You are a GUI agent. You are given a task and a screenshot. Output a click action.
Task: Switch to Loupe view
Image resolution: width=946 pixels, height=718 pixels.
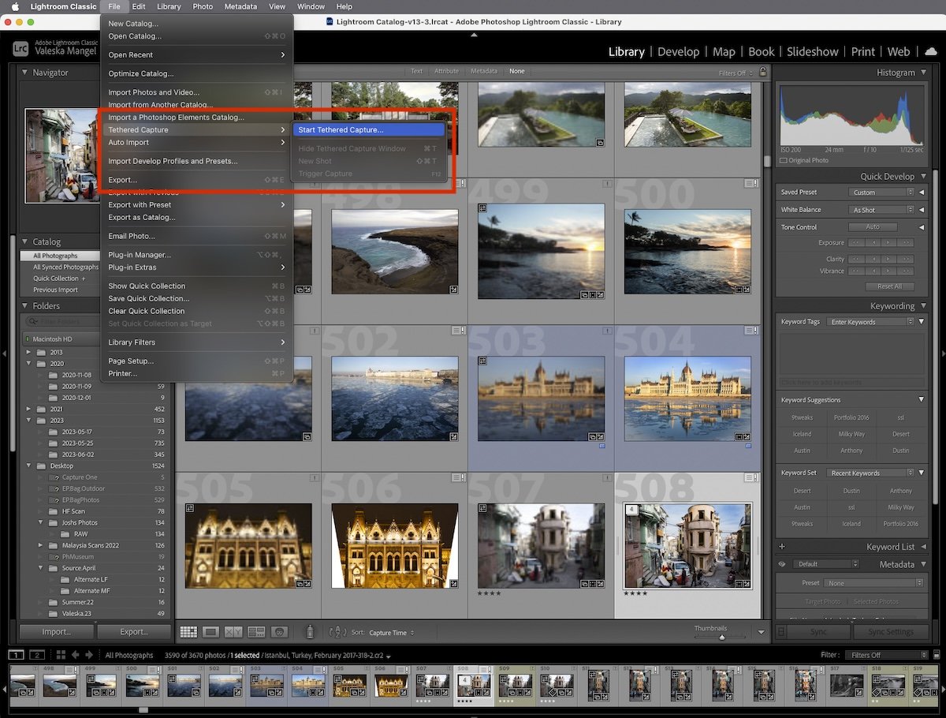coord(210,631)
